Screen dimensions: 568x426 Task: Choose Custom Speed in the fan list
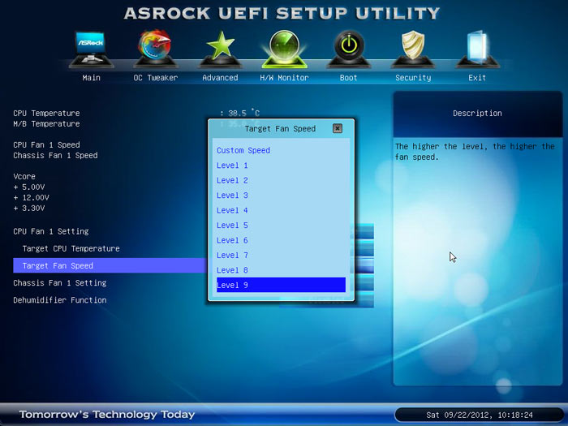pyautogui.click(x=243, y=150)
